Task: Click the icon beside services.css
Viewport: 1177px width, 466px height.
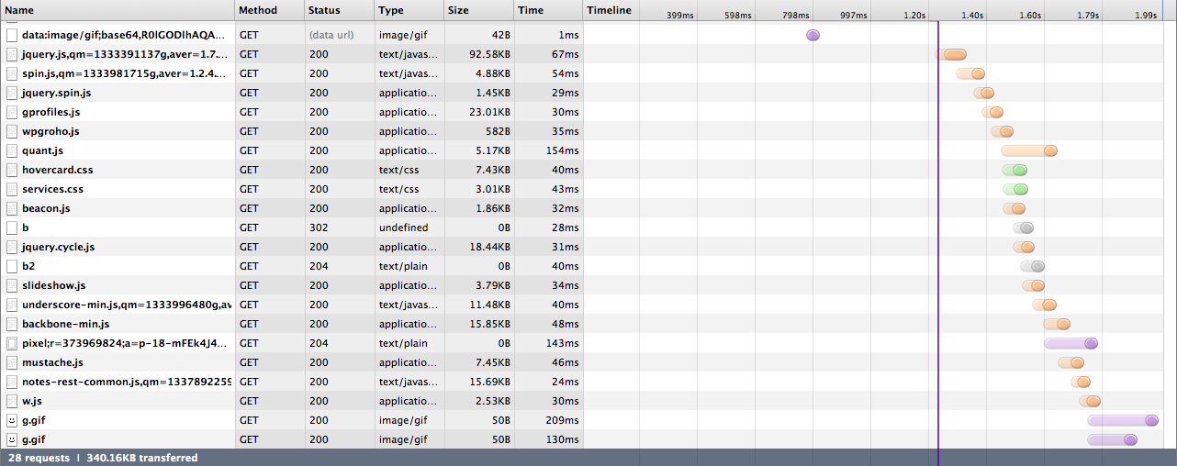Action: pos(12,189)
